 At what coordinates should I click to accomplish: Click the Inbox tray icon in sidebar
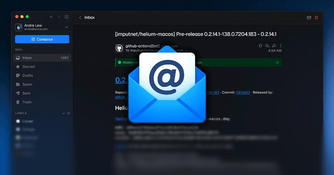coord(18,58)
